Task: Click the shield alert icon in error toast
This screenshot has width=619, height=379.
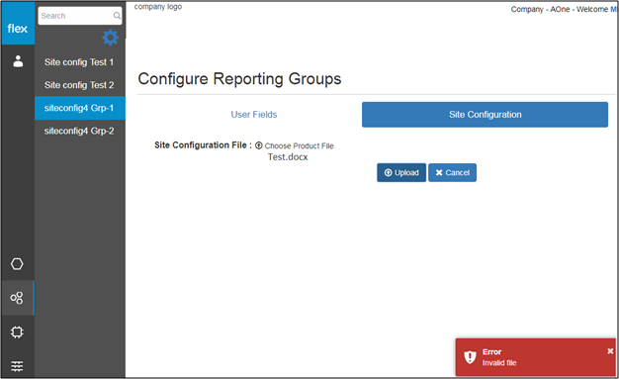Action: click(470, 357)
